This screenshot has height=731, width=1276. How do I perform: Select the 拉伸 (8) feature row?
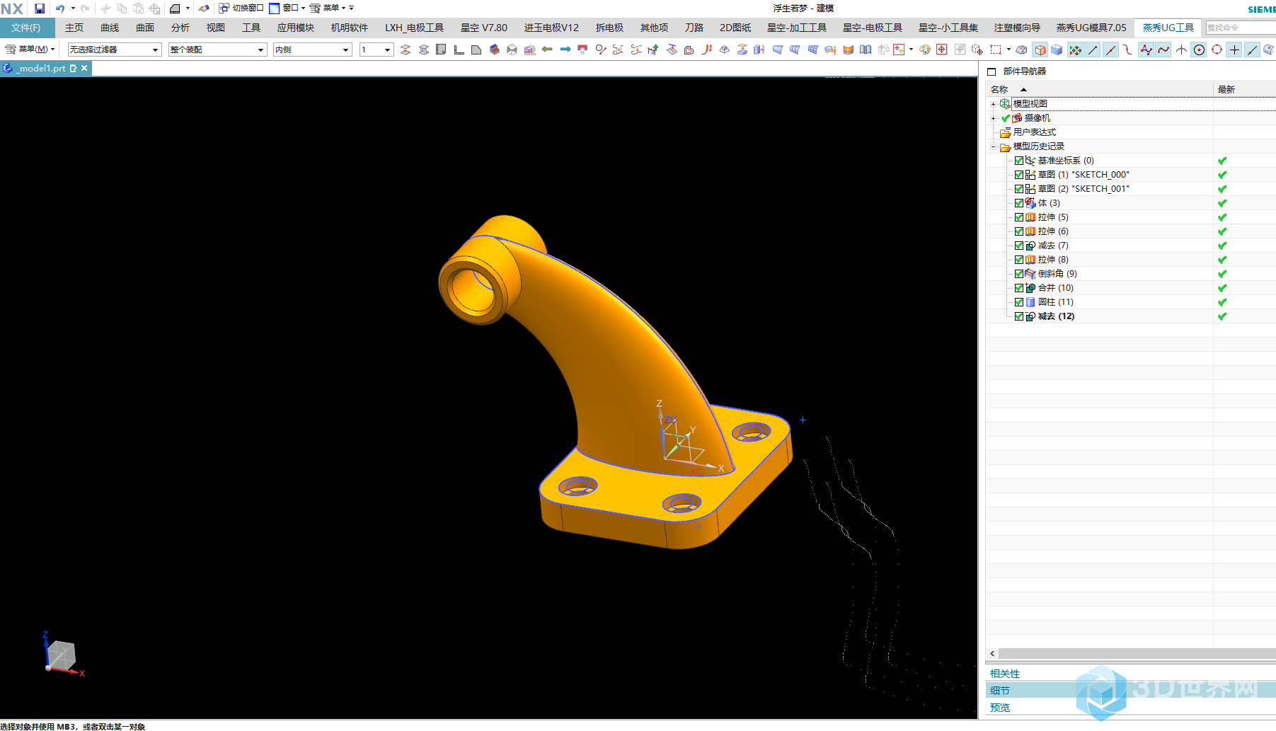1053,260
